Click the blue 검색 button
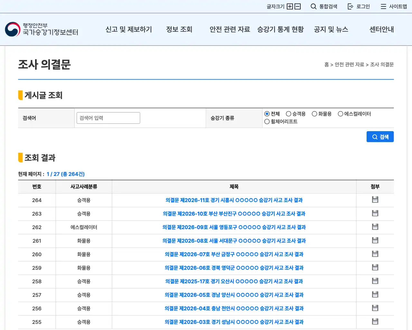Screen dimensions: 412x330 point(380,137)
